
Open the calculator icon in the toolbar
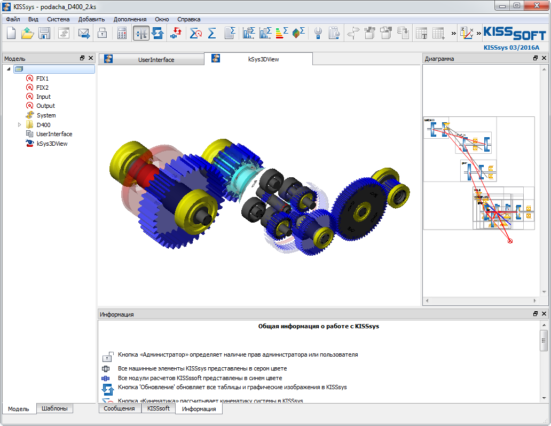[122, 34]
